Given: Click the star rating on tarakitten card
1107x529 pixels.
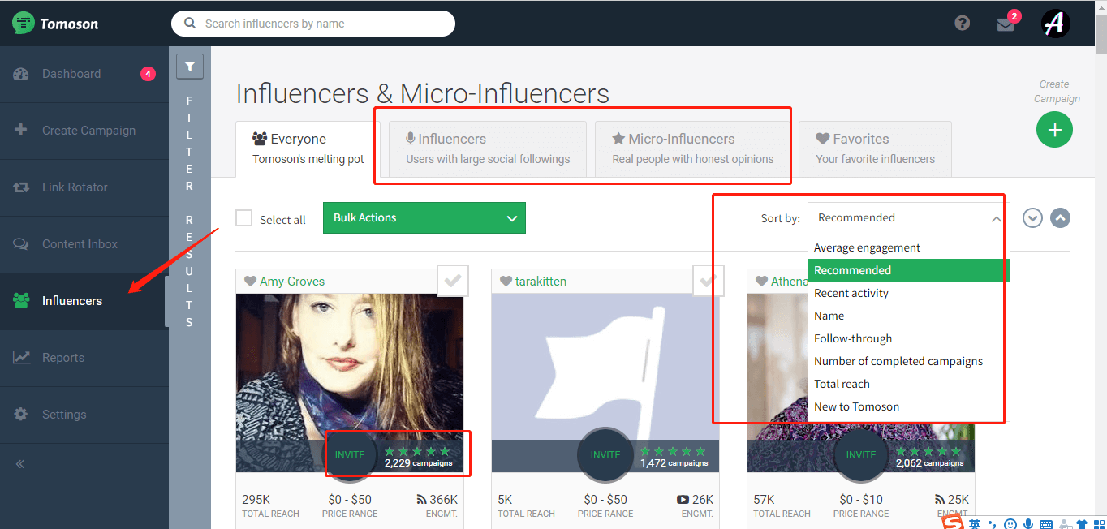Looking at the screenshot, I should [x=673, y=451].
